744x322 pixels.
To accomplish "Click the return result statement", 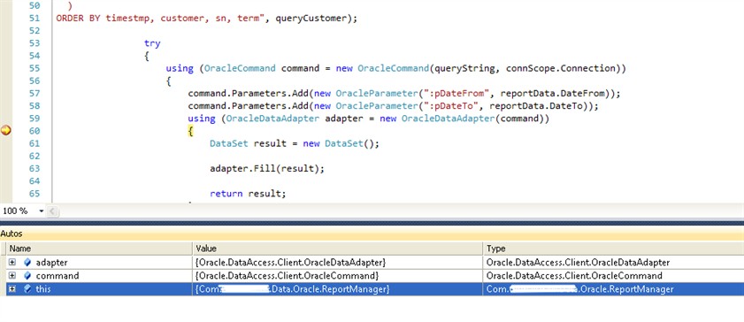I will [248, 194].
